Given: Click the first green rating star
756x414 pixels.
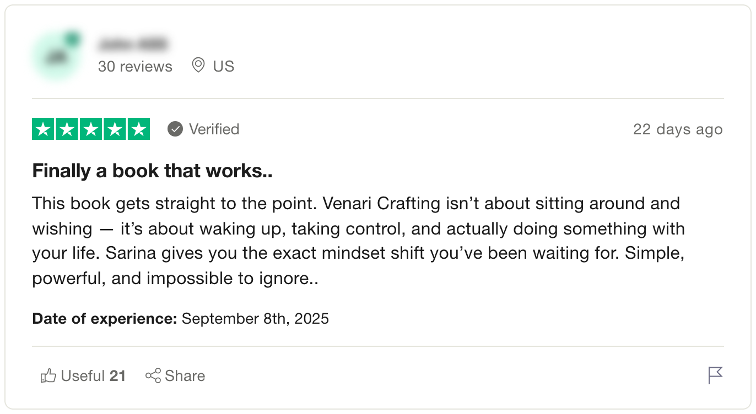Looking at the screenshot, I should click(x=44, y=129).
